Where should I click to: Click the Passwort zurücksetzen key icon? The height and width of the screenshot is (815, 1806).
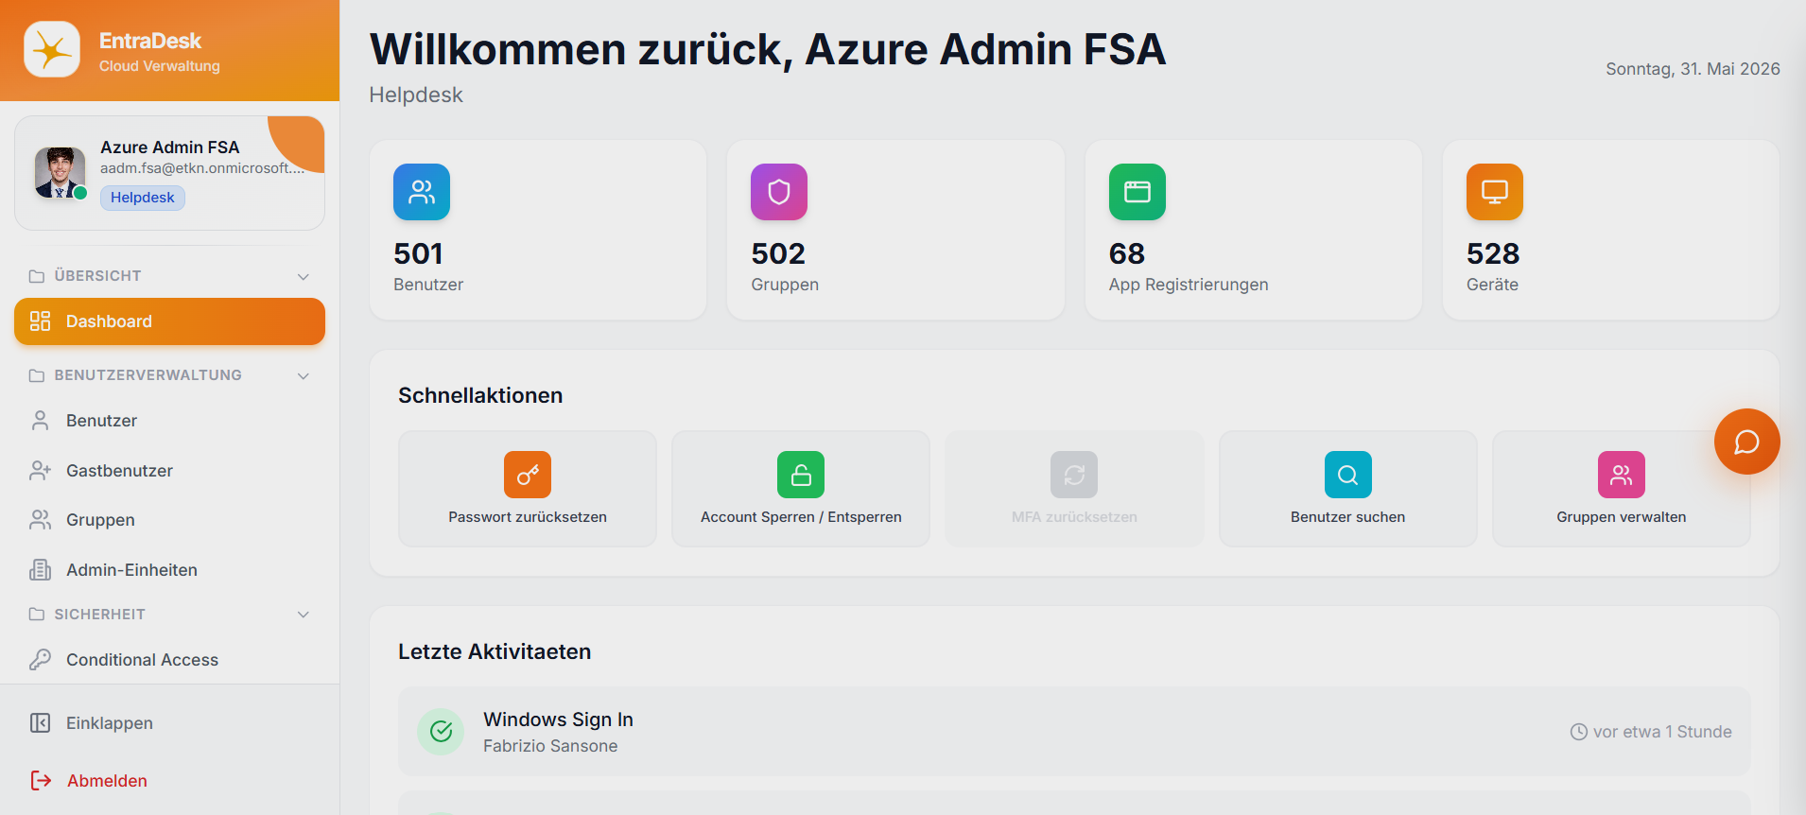(528, 475)
